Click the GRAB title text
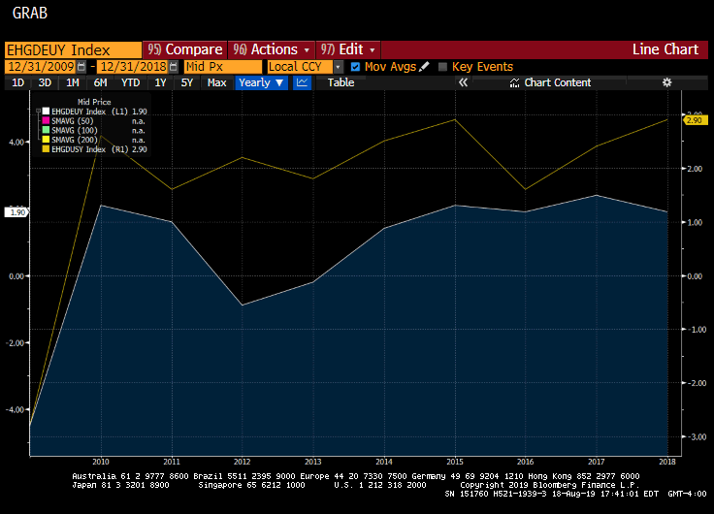This screenshot has width=714, height=514. [30, 13]
